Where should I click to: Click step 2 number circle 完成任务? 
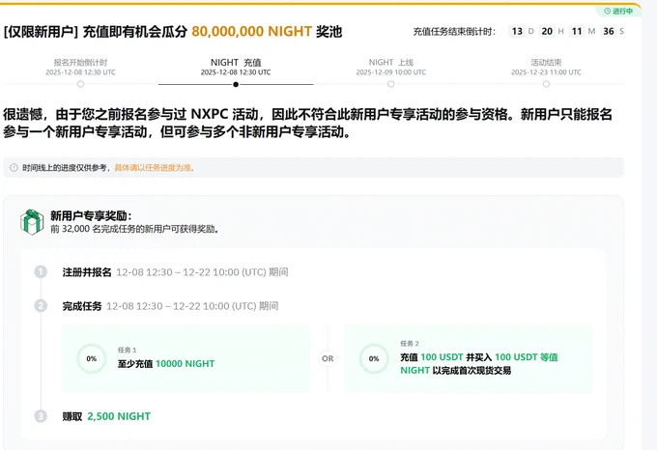point(41,306)
